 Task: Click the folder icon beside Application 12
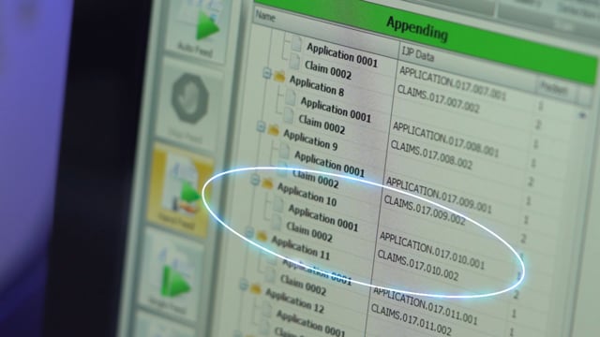tap(256, 288)
